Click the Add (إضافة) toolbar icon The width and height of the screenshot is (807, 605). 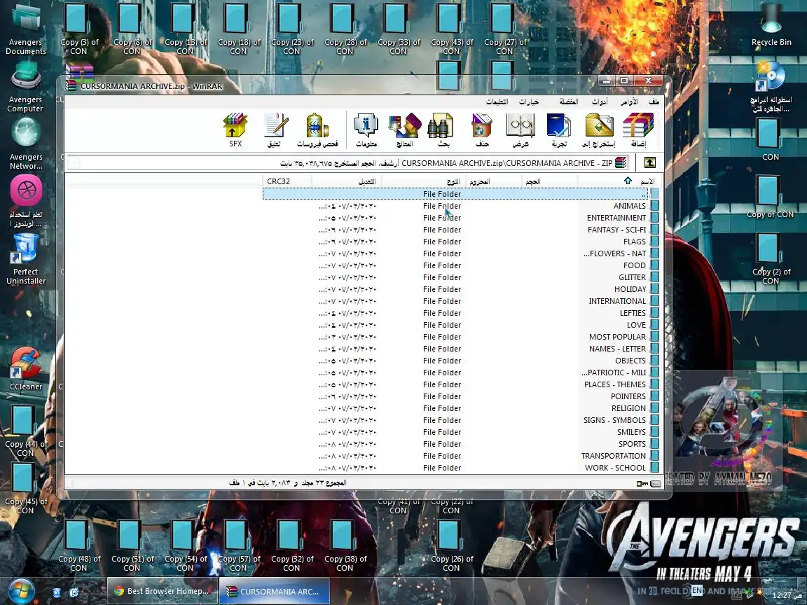point(638,130)
